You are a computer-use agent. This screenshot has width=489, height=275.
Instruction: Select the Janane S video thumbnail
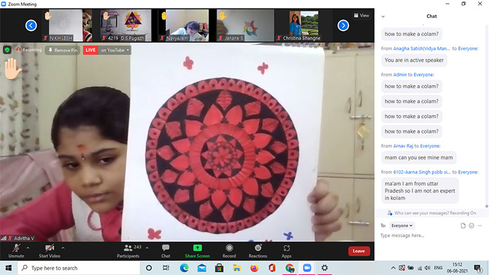click(x=246, y=25)
